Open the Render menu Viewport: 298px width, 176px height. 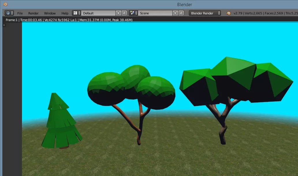pyautogui.click(x=33, y=13)
